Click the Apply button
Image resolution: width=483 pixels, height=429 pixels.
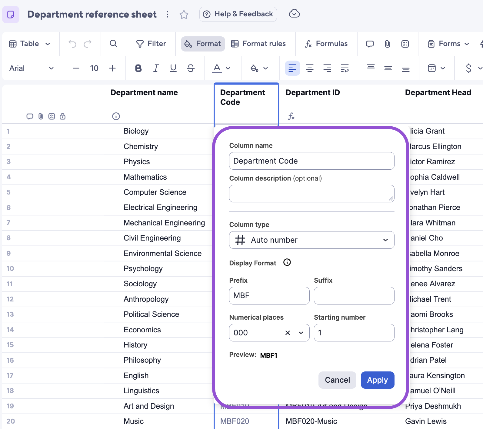(377, 380)
